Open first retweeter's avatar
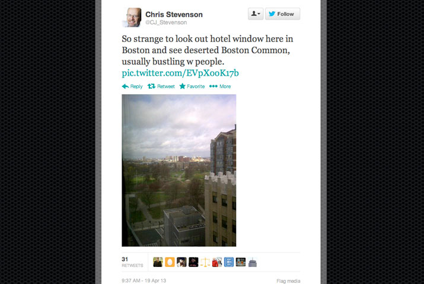The image size is (424, 284). tap(158, 262)
